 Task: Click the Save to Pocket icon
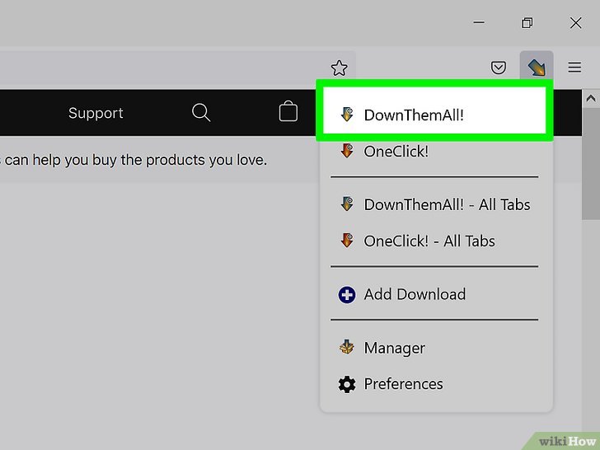click(x=499, y=68)
